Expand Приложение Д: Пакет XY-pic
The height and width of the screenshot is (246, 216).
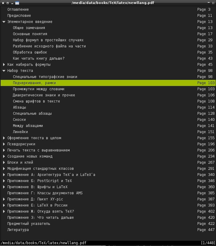[x=4, y=199]
